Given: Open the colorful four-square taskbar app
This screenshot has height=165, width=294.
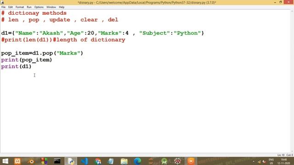Looking at the screenshot, I should click(x=44, y=161).
